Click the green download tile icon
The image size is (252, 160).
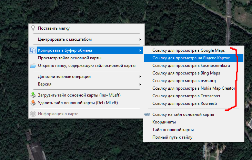[33, 95]
